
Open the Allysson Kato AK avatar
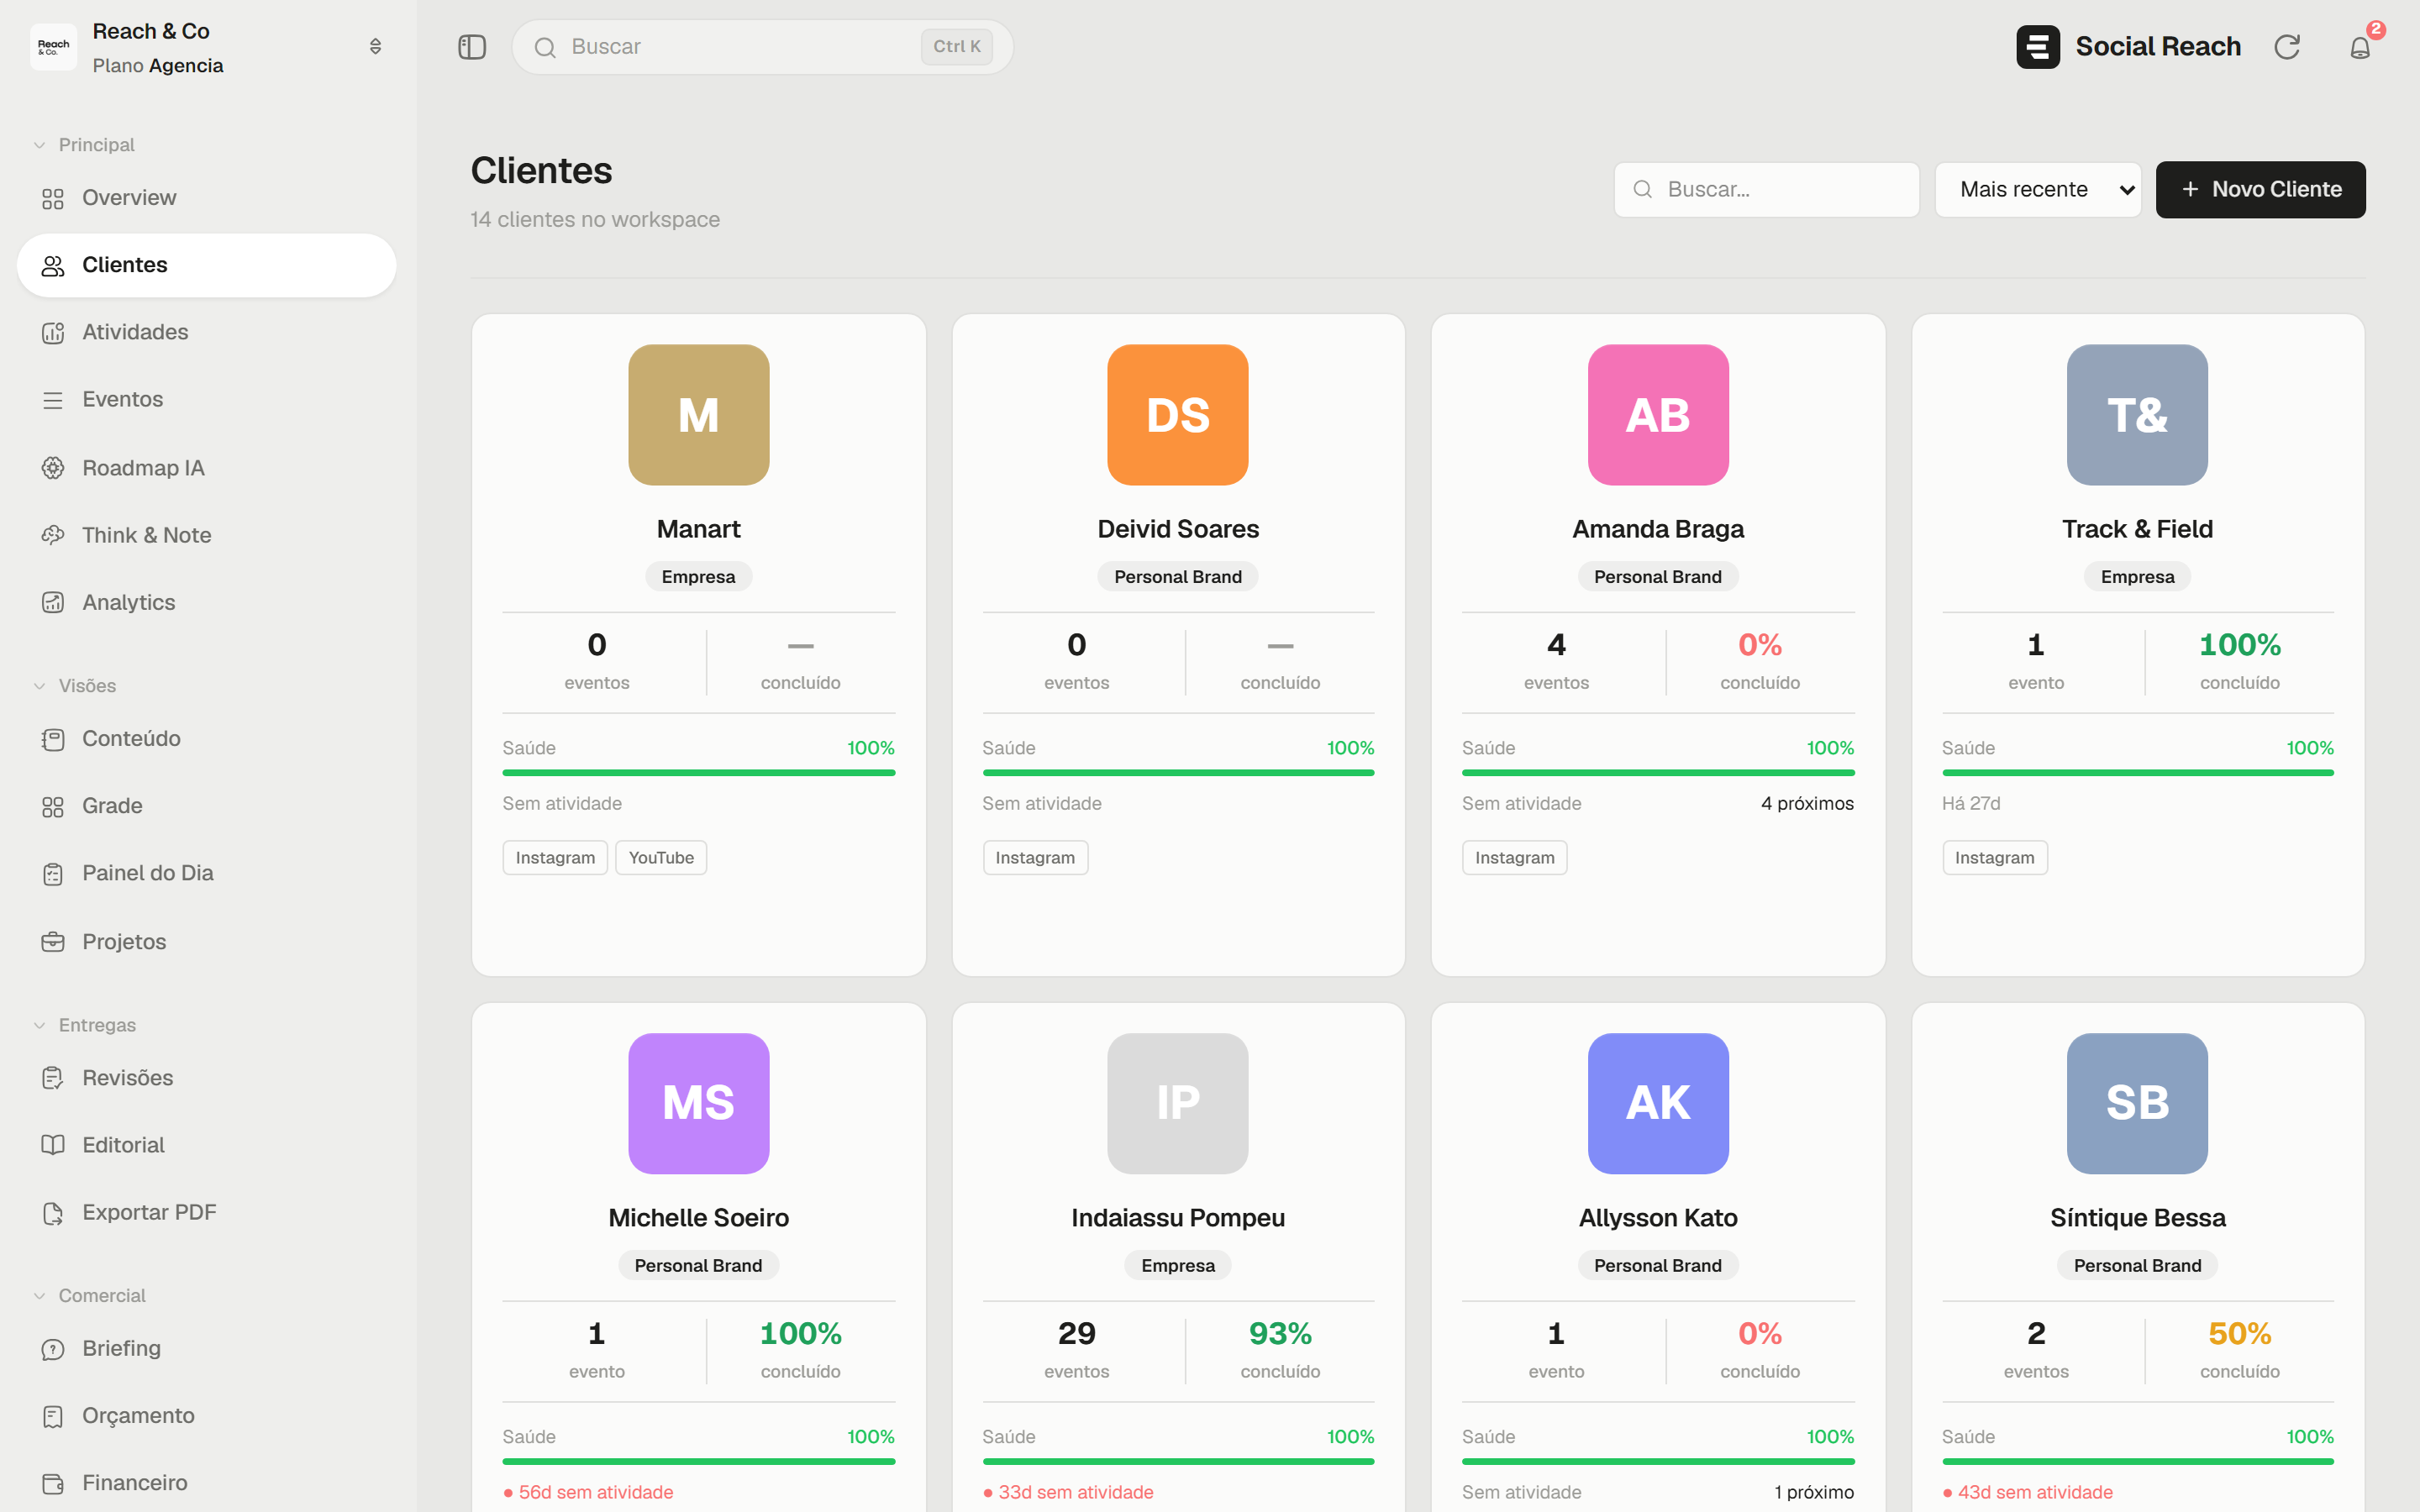1658,1103
